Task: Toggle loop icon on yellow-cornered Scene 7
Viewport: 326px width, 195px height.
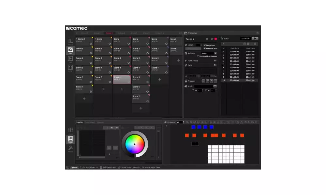Action: click(x=91, y=92)
